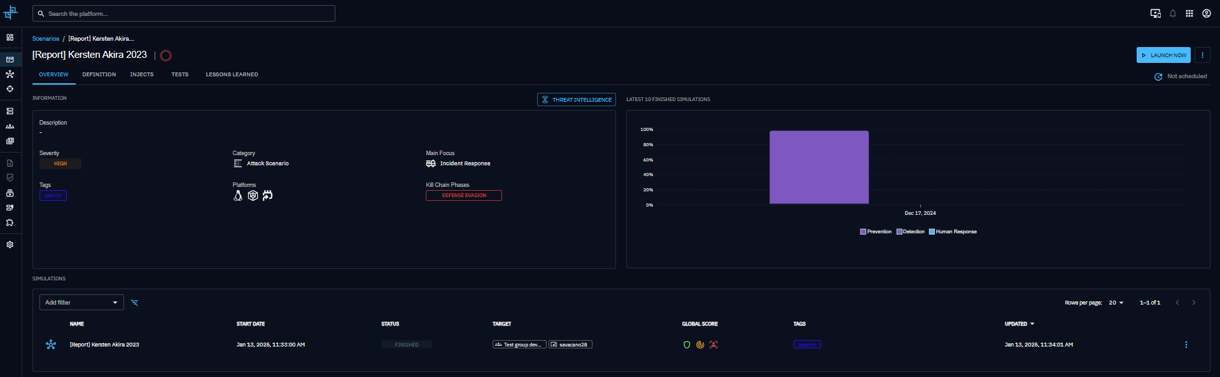This screenshot has height=377, width=1220.
Task: Click the Search the platform field
Action: point(185,13)
